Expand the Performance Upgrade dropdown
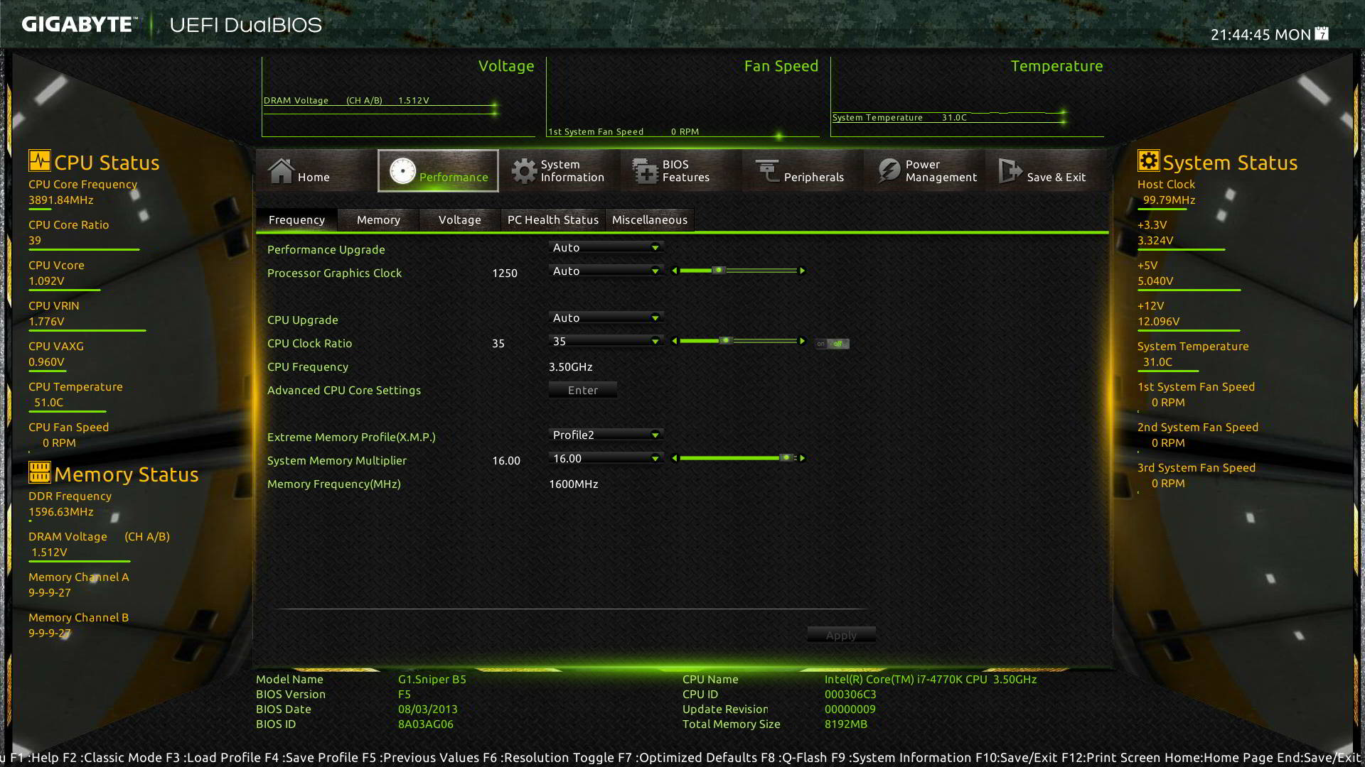 [x=606, y=247]
